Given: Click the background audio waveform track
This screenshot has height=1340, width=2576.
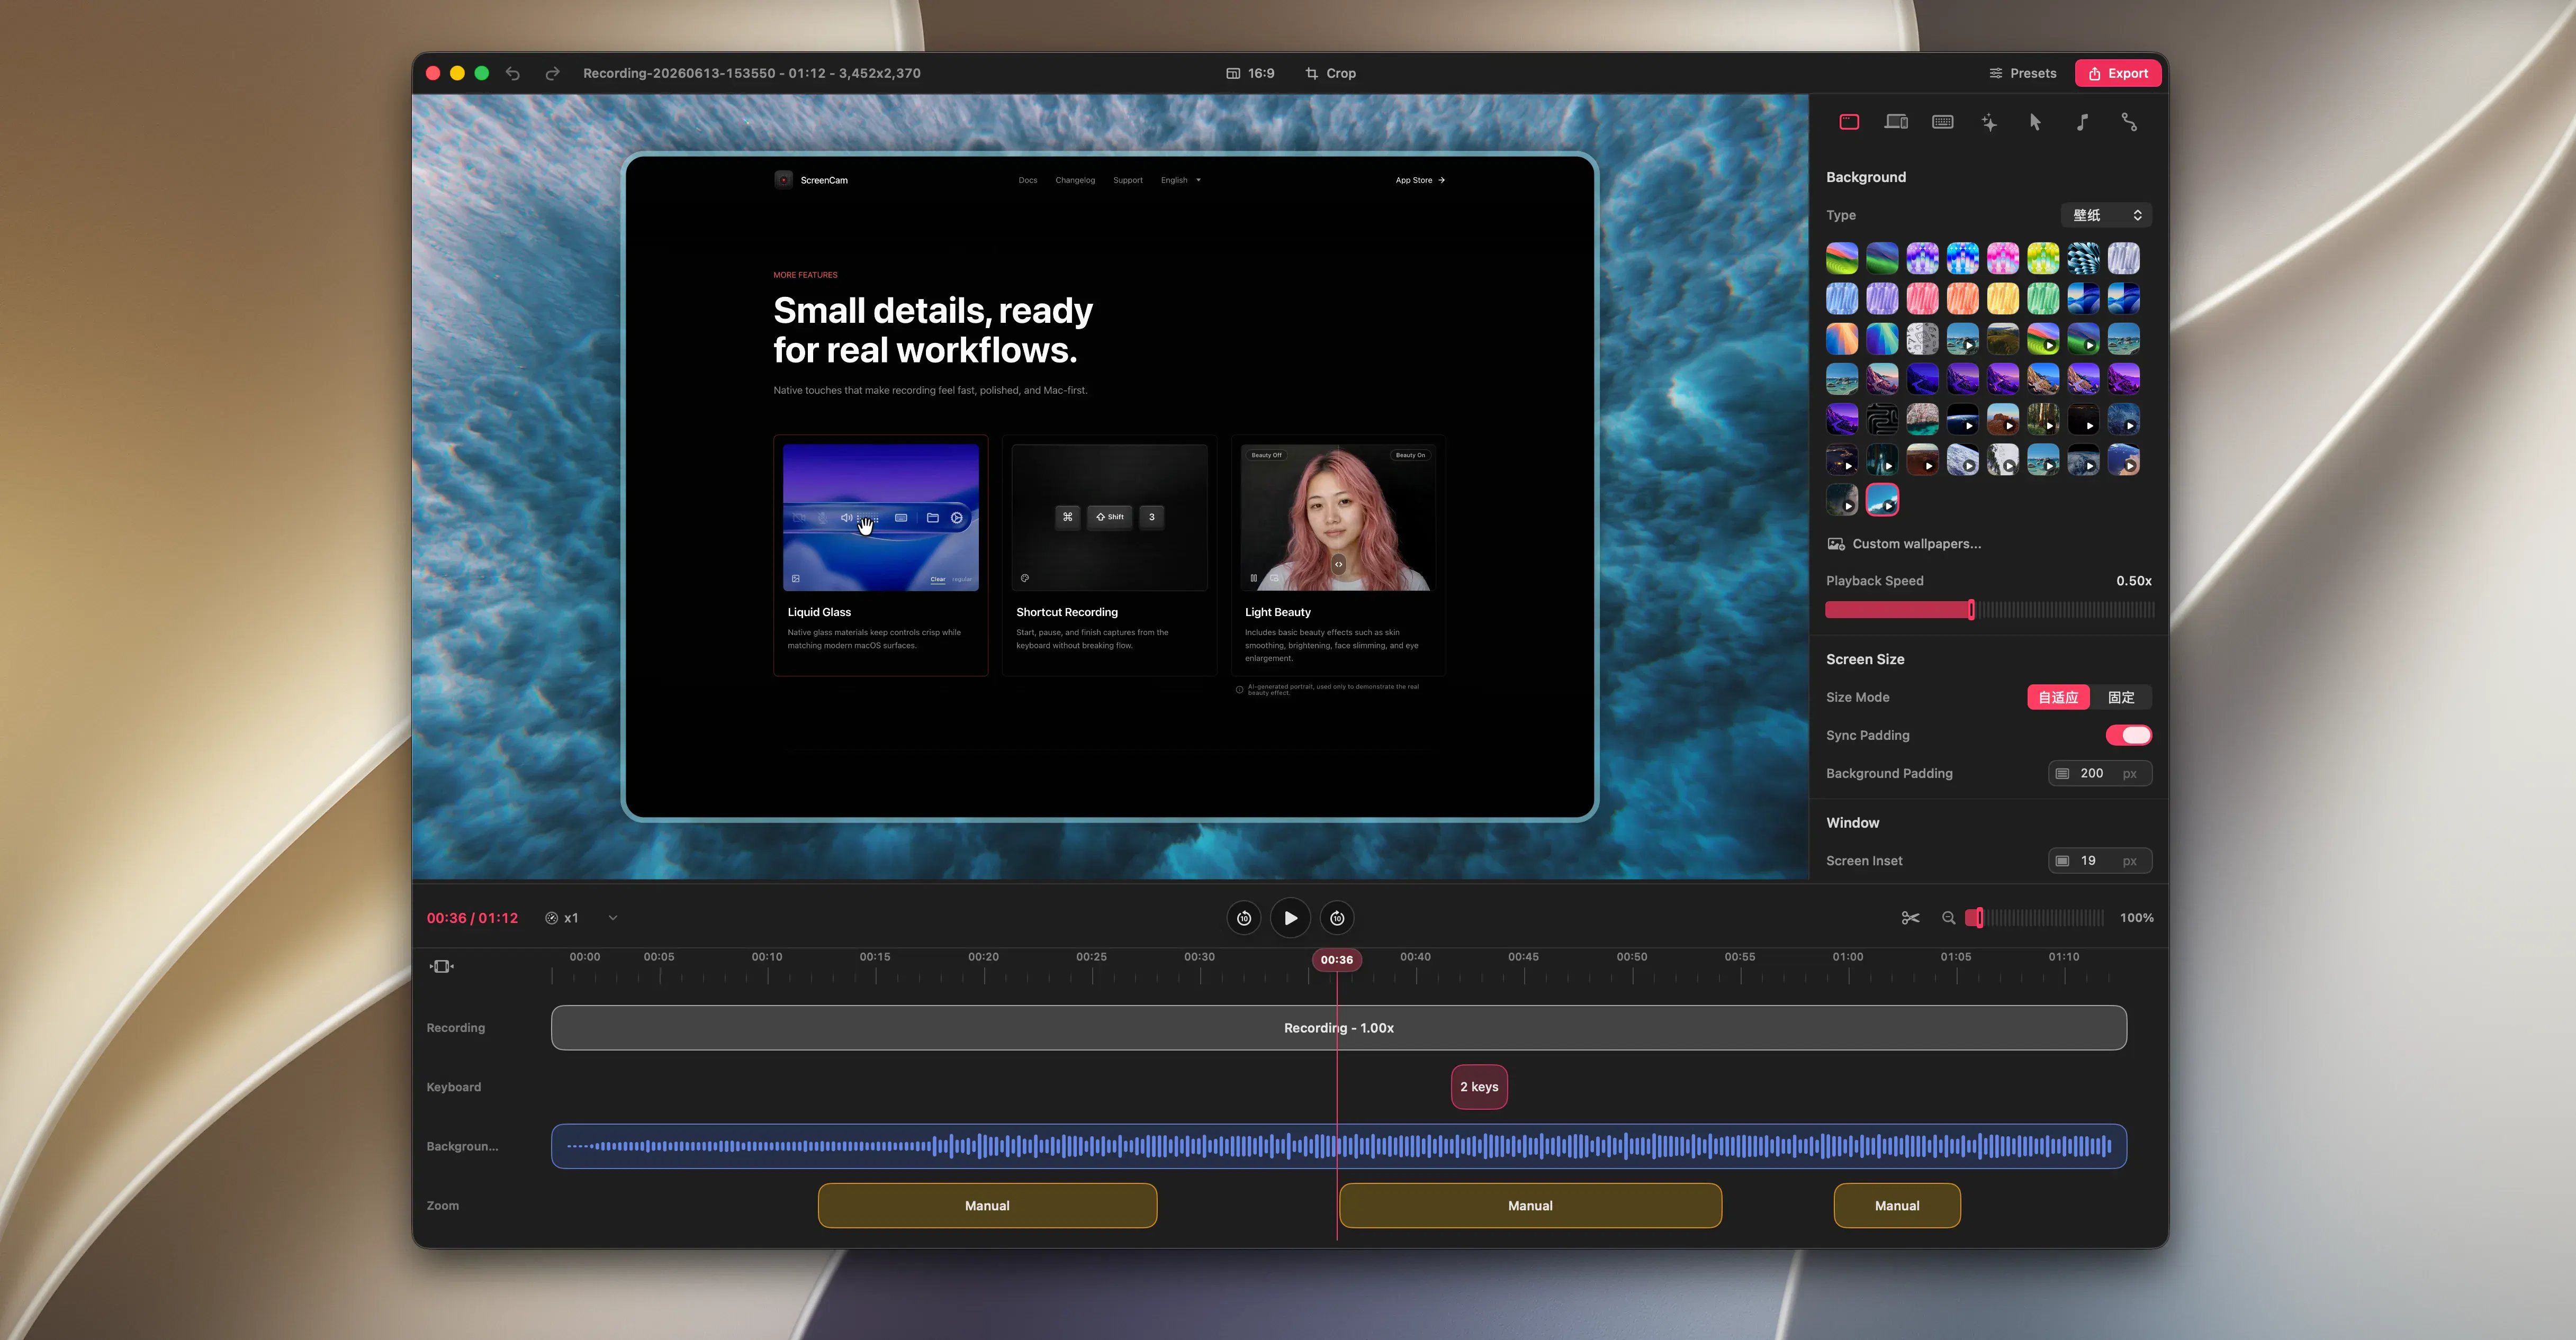Looking at the screenshot, I should pyautogui.click(x=1339, y=1146).
